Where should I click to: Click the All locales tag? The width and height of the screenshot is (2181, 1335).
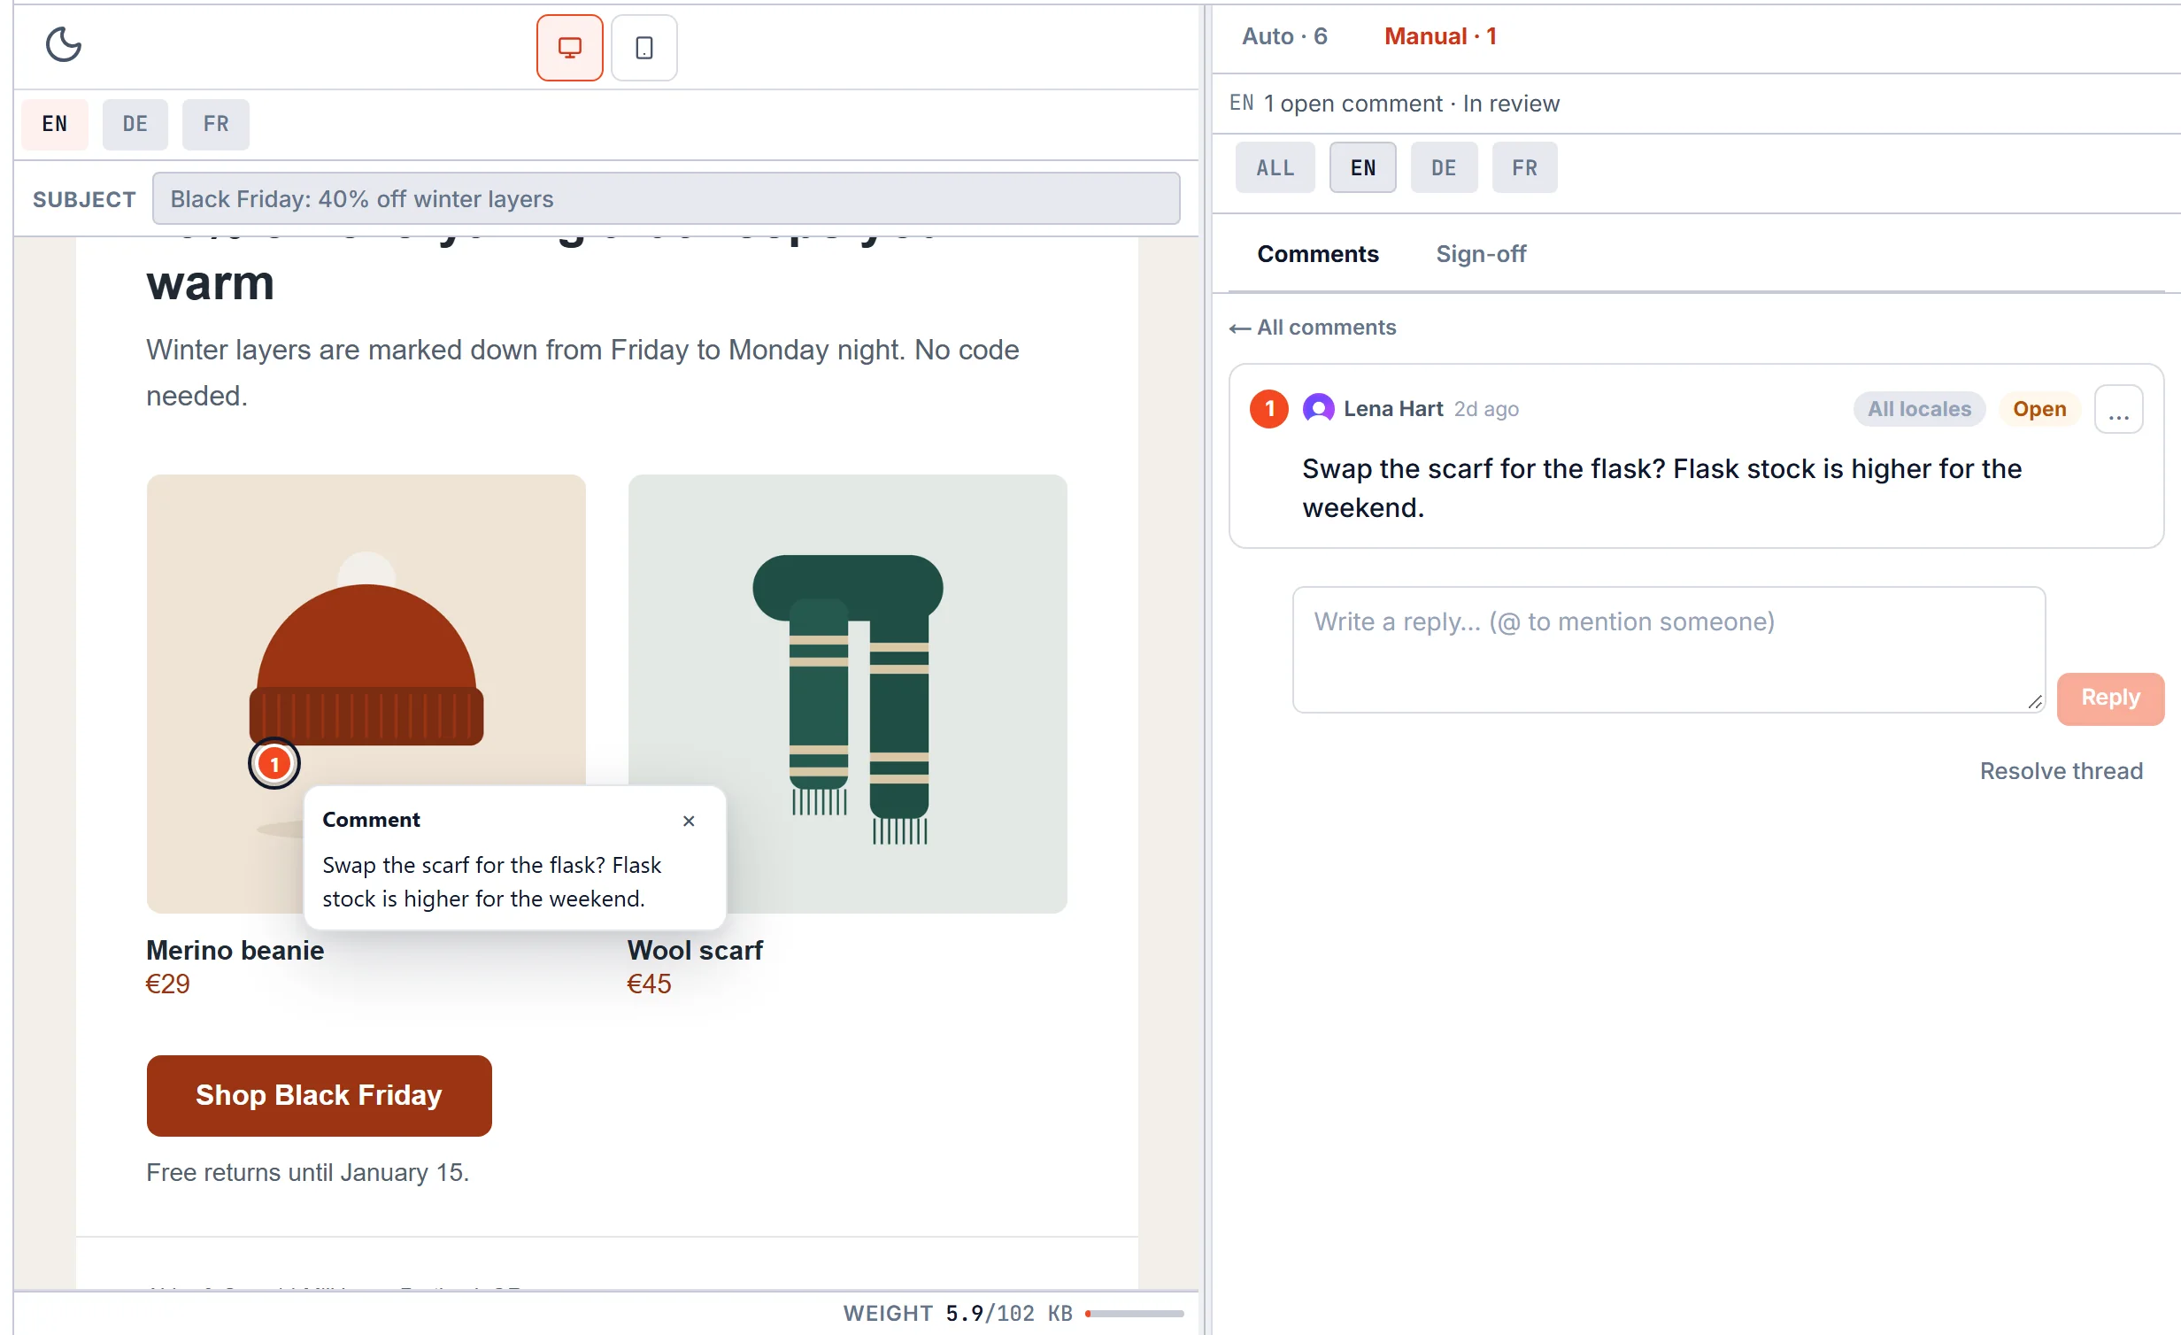click(x=1919, y=409)
